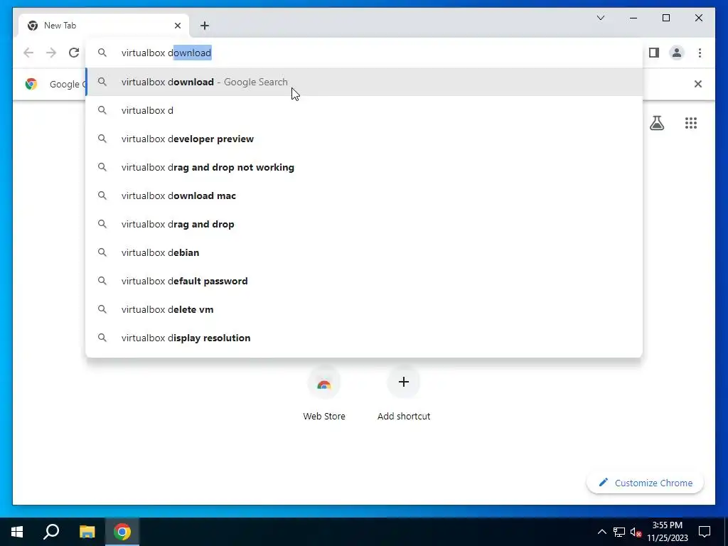Open the clock showing 3:55 PM
The width and height of the screenshot is (728, 546).
(668, 532)
